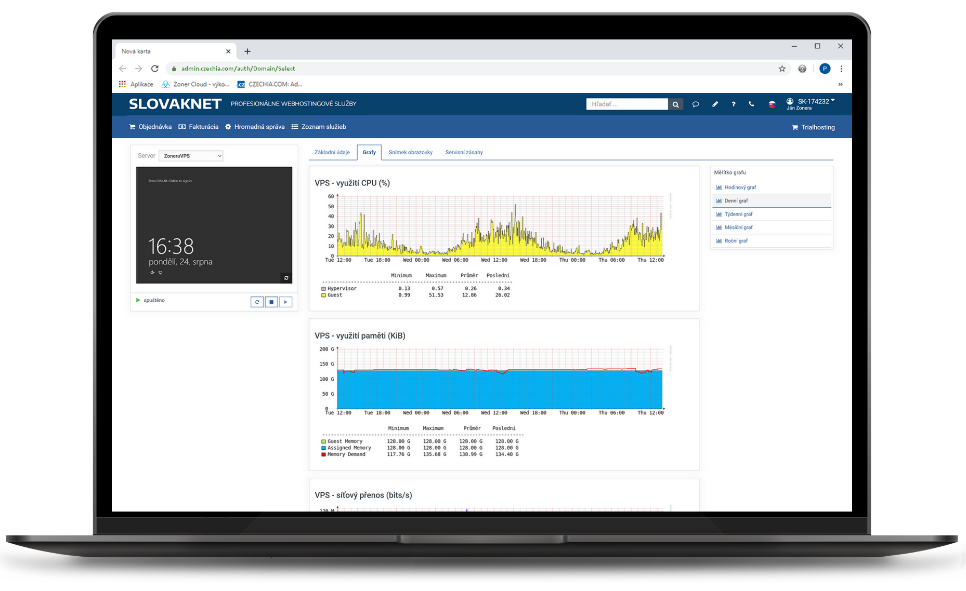Click the Memory Demand red swatch

pyautogui.click(x=323, y=454)
